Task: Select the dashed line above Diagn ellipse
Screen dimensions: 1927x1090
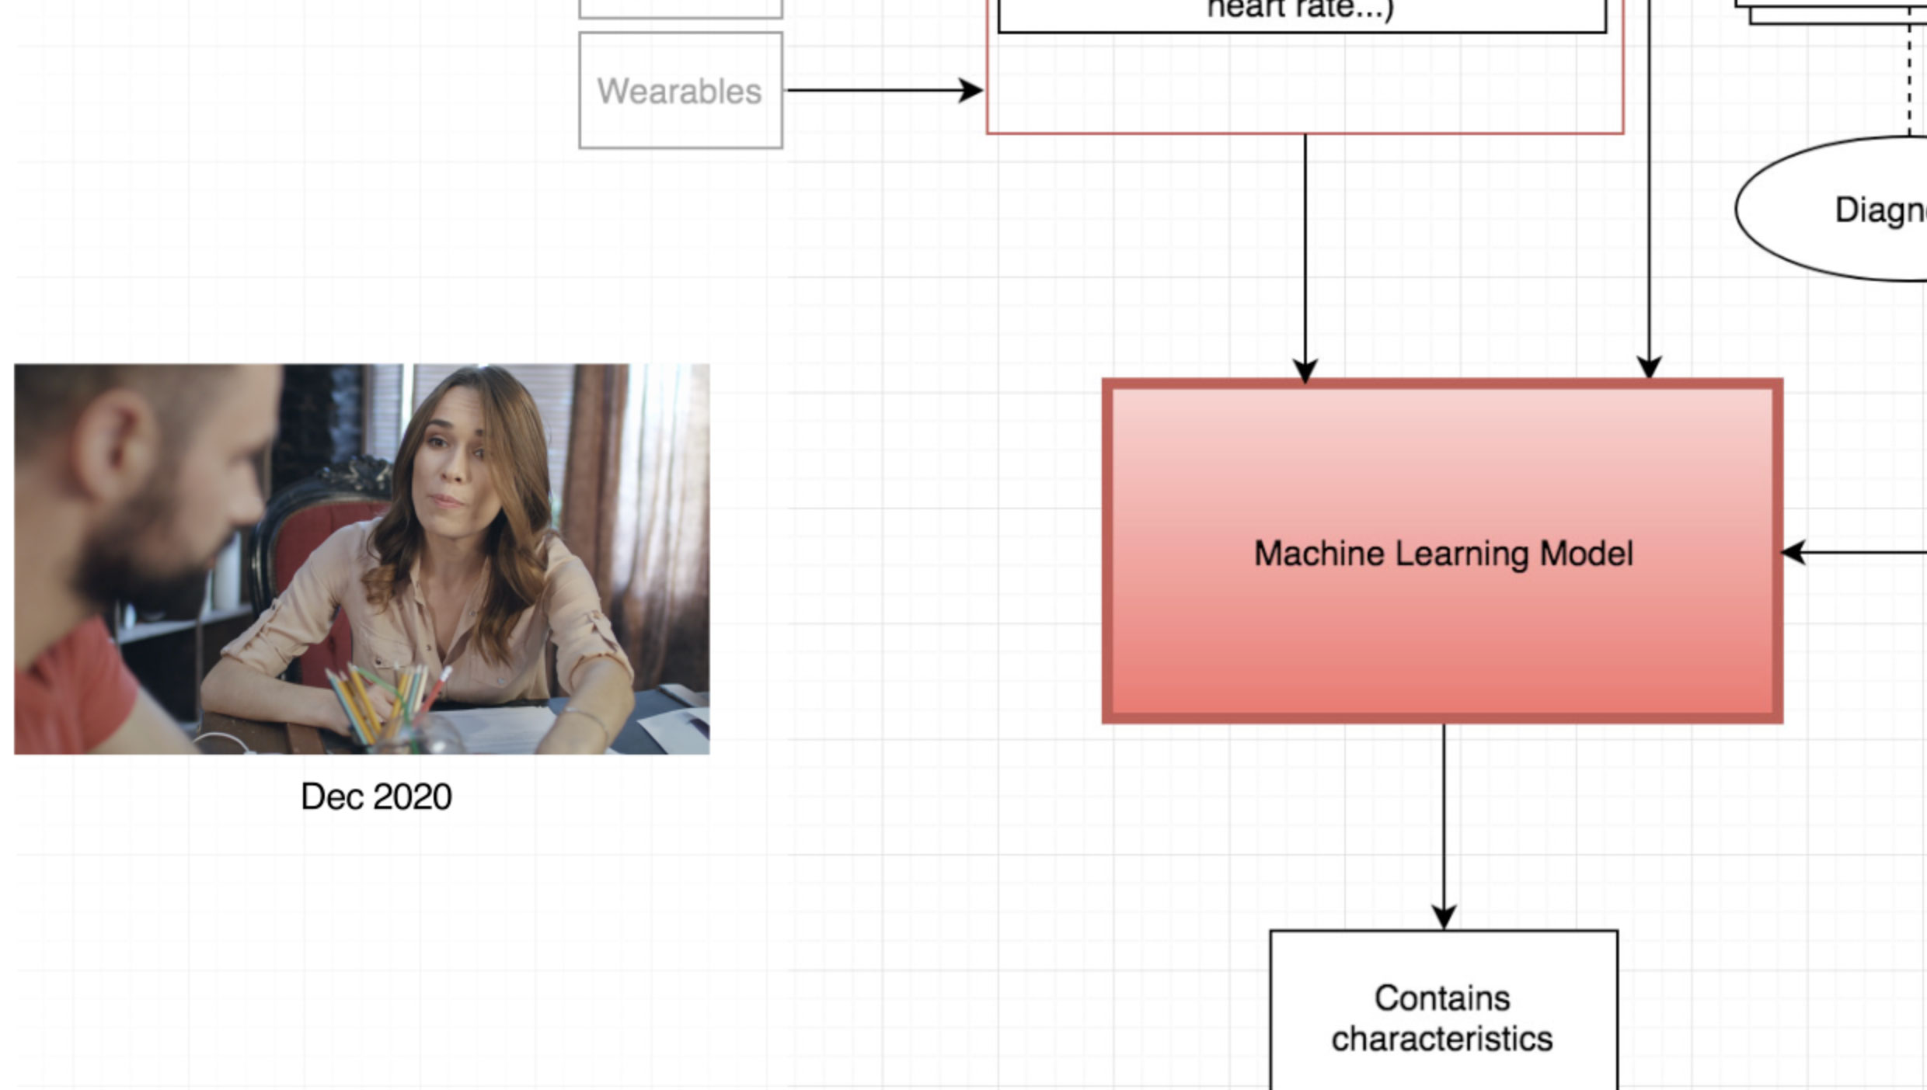Action: click(1909, 78)
